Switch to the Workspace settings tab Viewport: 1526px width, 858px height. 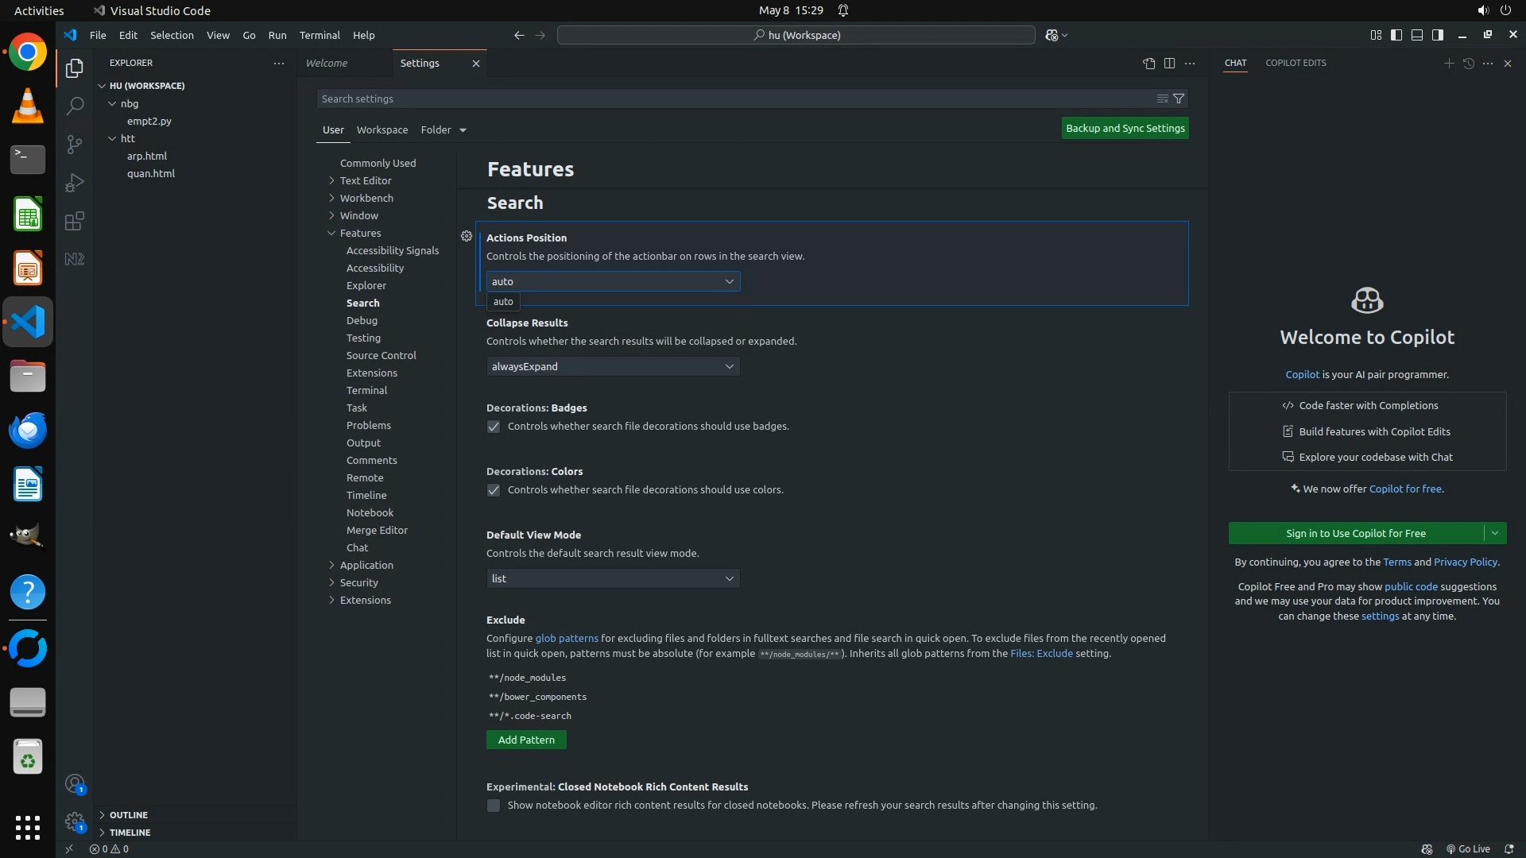tap(381, 129)
